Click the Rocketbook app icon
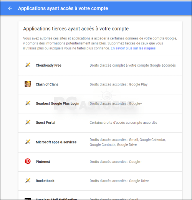 pos(28,180)
